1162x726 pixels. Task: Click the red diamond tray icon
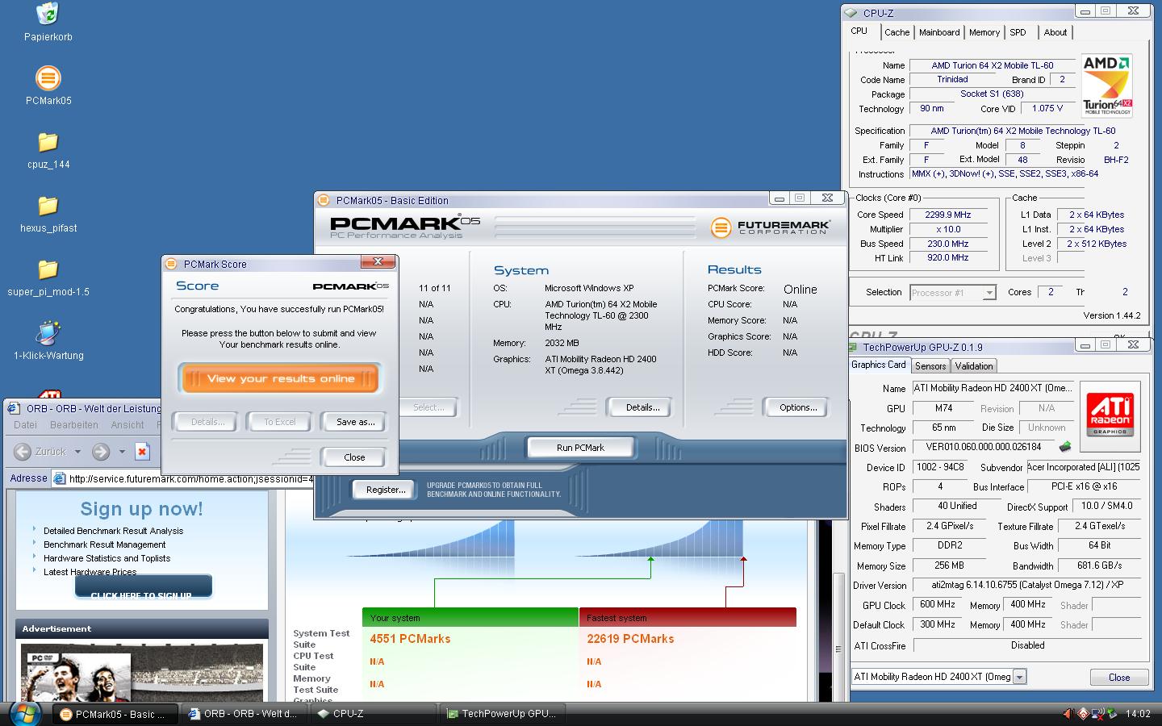(x=1083, y=714)
